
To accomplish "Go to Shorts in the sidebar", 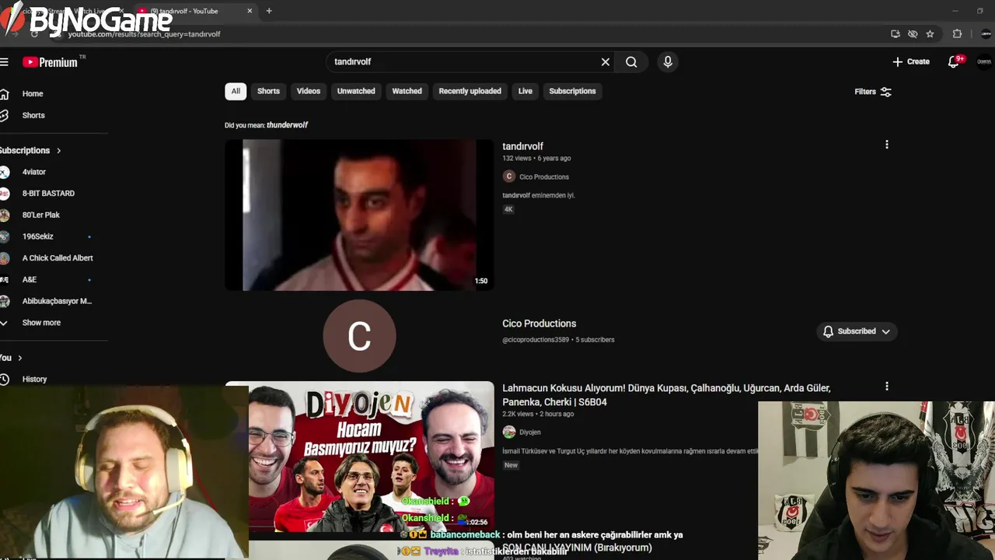I will click(x=33, y=115).
